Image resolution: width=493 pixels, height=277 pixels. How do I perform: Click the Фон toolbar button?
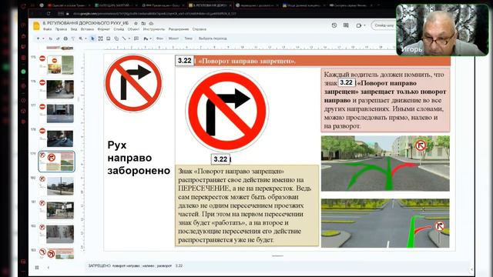tap(159, 38)
